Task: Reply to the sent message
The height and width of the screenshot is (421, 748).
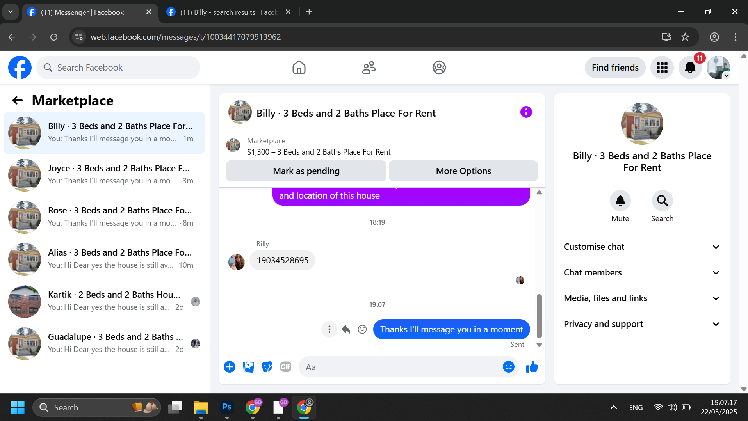Action: click(346, 329)
